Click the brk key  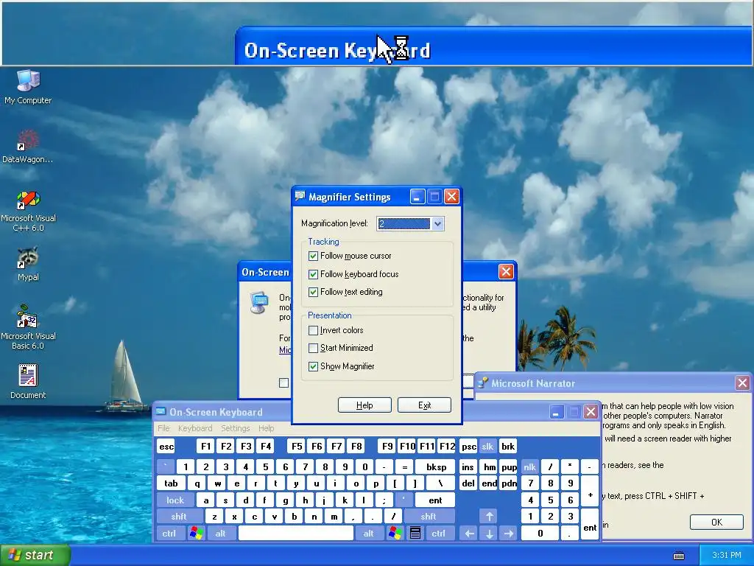(508, 447)
